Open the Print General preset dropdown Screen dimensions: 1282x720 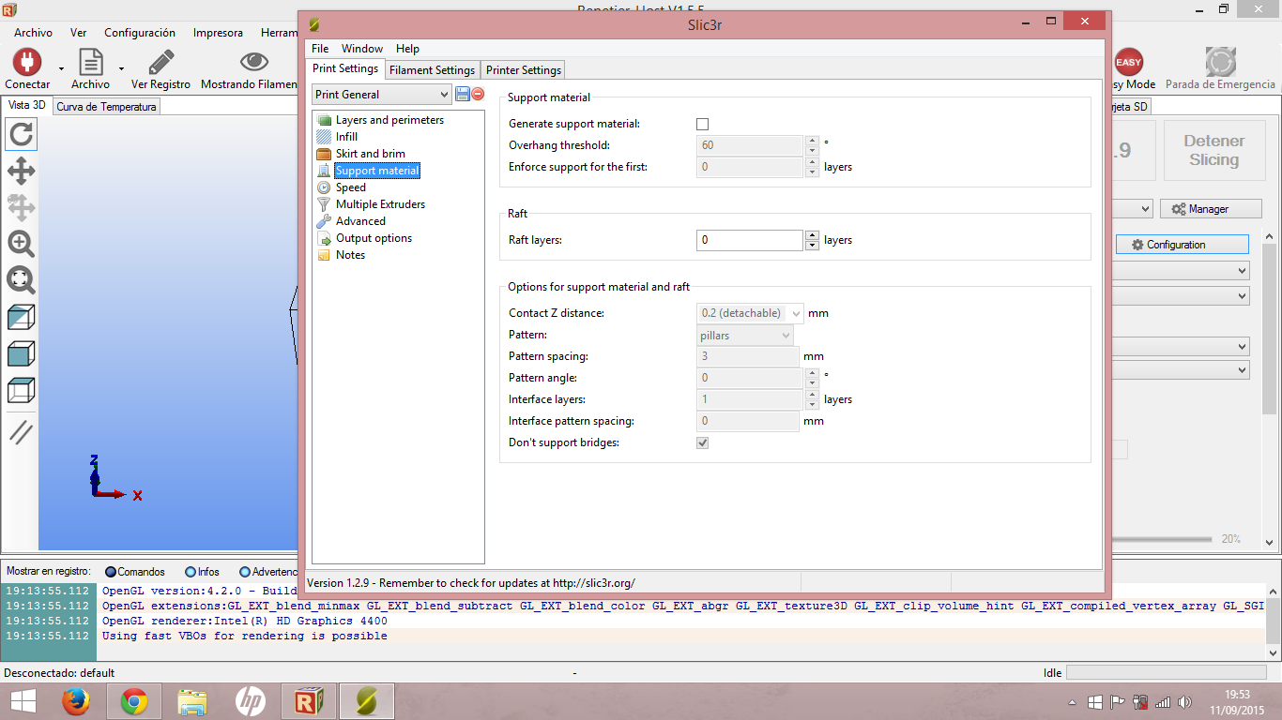[x=382, y=94]
